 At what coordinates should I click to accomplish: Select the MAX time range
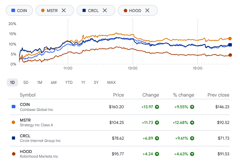(x=111, y=83)
